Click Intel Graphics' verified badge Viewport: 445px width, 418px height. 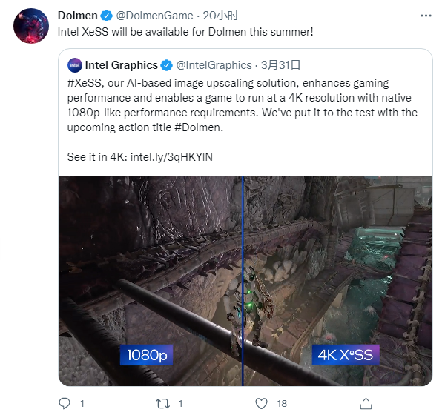tap(167, 65)
